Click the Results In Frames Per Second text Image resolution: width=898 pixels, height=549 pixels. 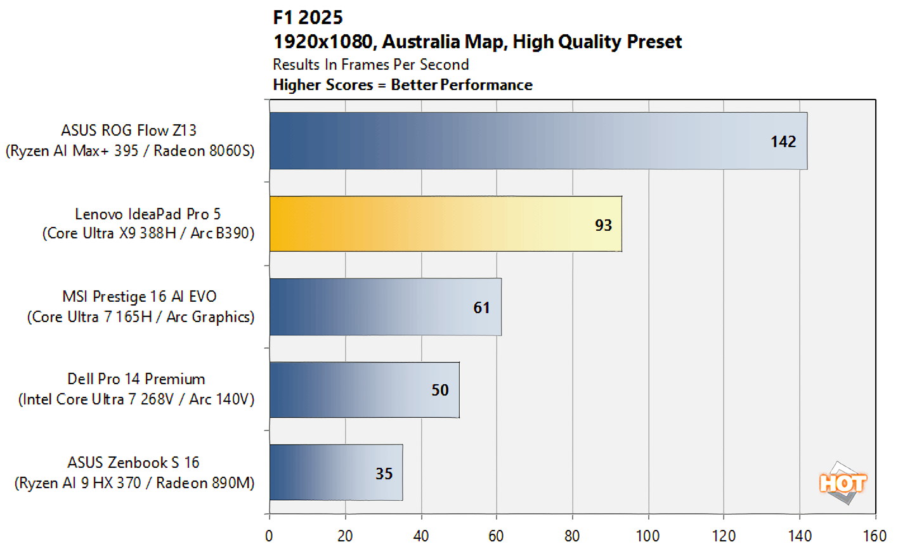click(371, 64)
